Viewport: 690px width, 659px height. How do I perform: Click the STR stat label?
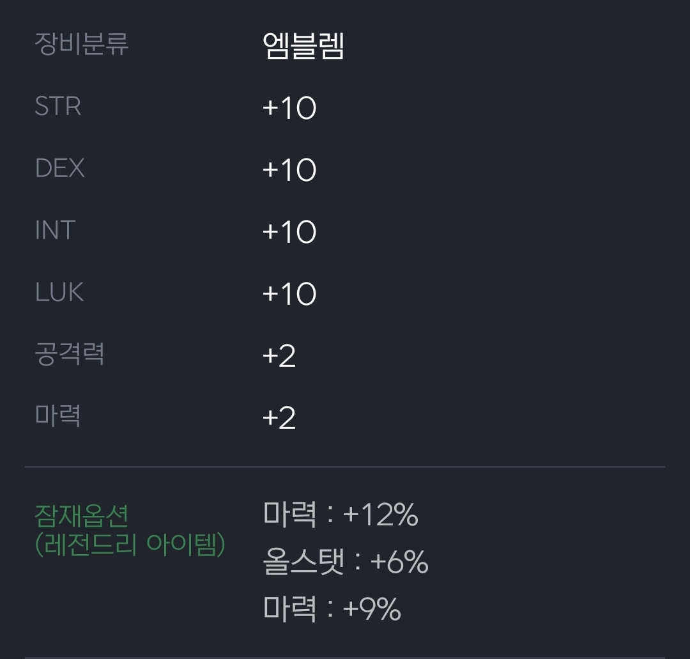tap(58, 107)
